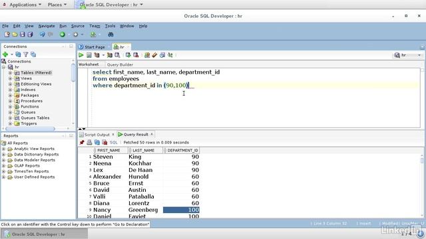Switch to the Start Page tab
This screenshot has height=239, width=426.
pyautogui.click(x=95, y=47)
